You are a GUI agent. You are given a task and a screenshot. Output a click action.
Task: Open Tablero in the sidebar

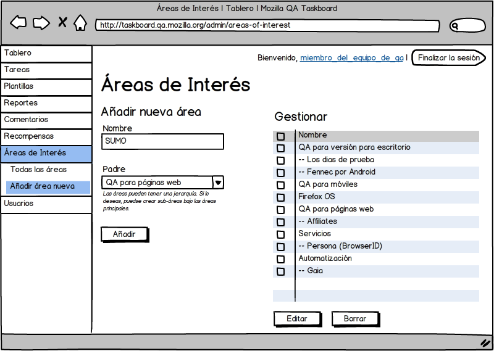click(46, 54)
